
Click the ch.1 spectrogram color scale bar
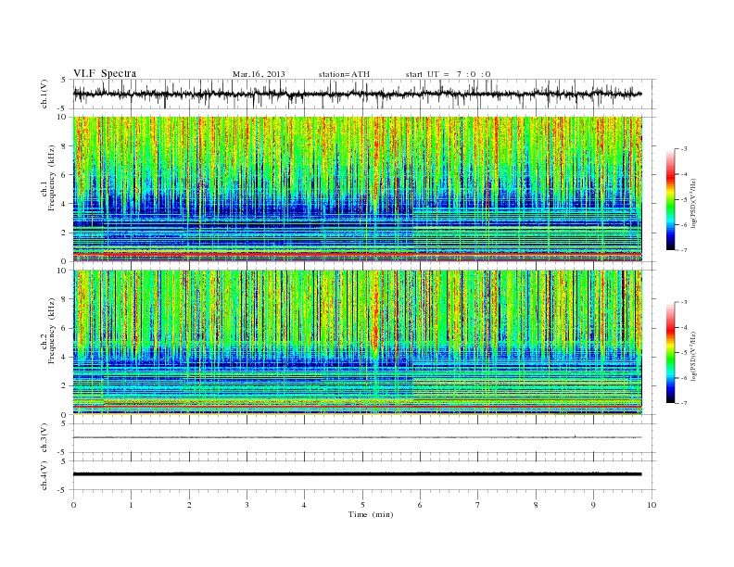pyautogui.click(x=670, y=199)
